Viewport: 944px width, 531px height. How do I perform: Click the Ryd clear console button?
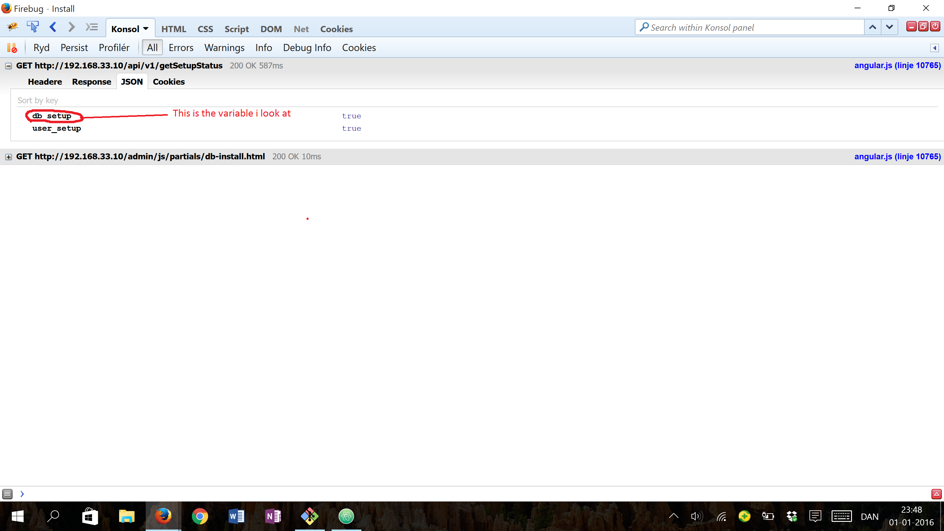tap(41, 47)
